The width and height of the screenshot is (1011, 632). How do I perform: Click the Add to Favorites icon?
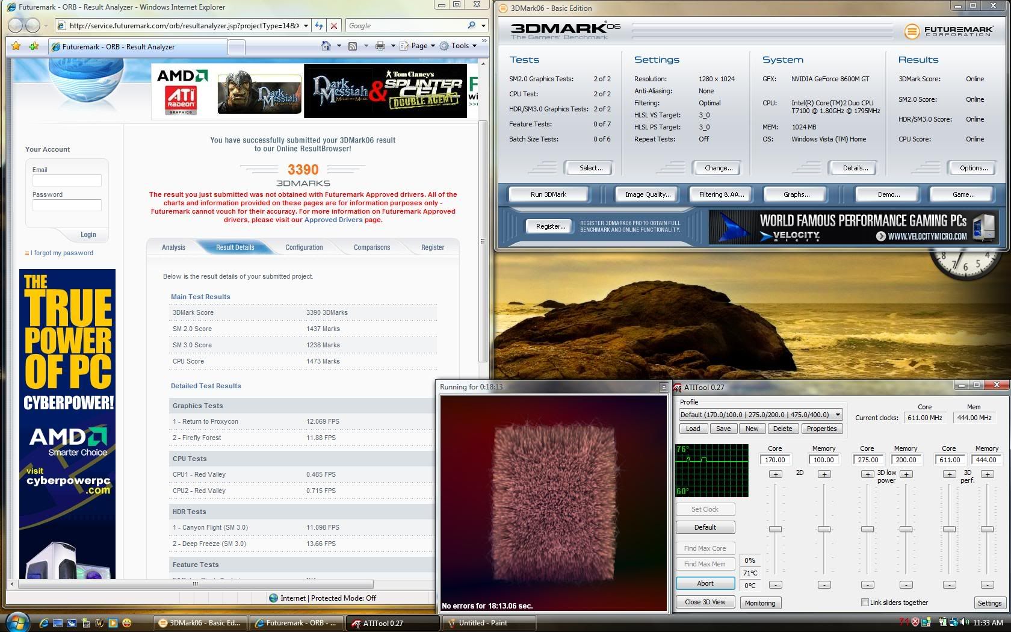tap(34, 46)
